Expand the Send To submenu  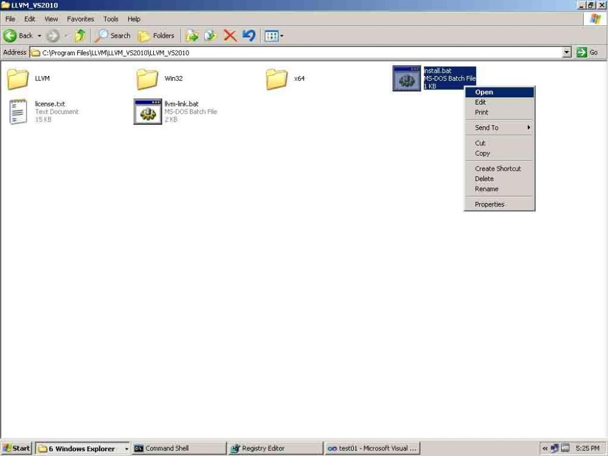486,128
